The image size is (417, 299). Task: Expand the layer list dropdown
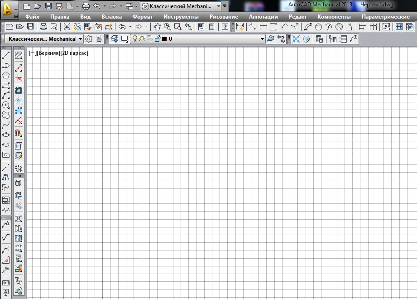pos(262,39)
